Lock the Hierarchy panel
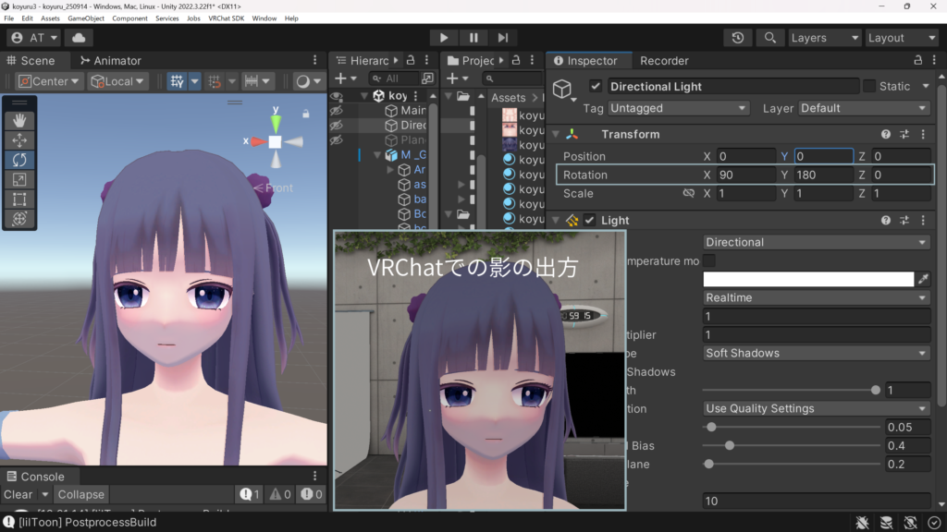 [x=411, y=60]
